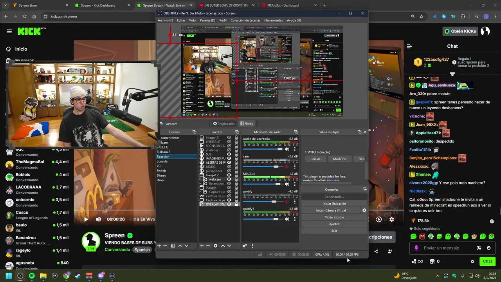Open advanced audio properties gears icon
Viewport: 501px width, 282px height.
[x=245, y=246]
